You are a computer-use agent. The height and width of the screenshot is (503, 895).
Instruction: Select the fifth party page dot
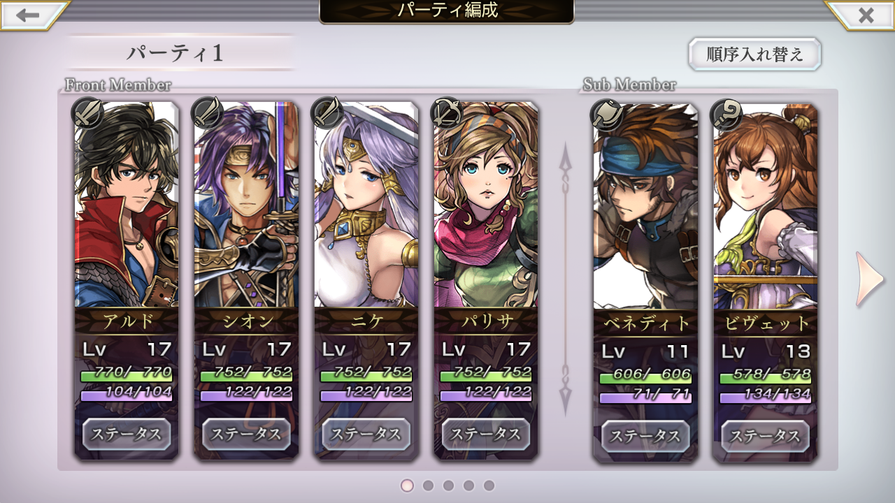click(489, 485)
